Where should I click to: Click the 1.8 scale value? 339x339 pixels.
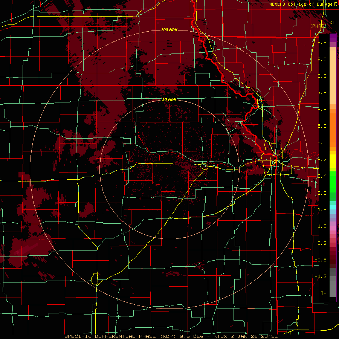(322, 210)
